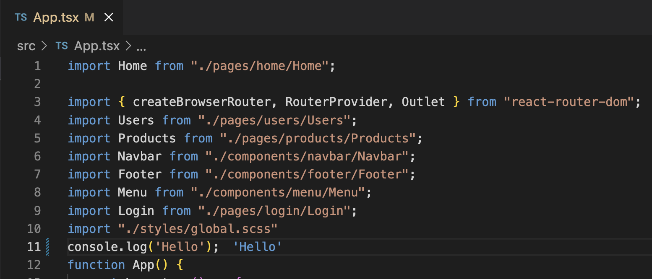The image size is (652, 279).
Task: Click line number 11 in the gutter
Action: (34, 246)
